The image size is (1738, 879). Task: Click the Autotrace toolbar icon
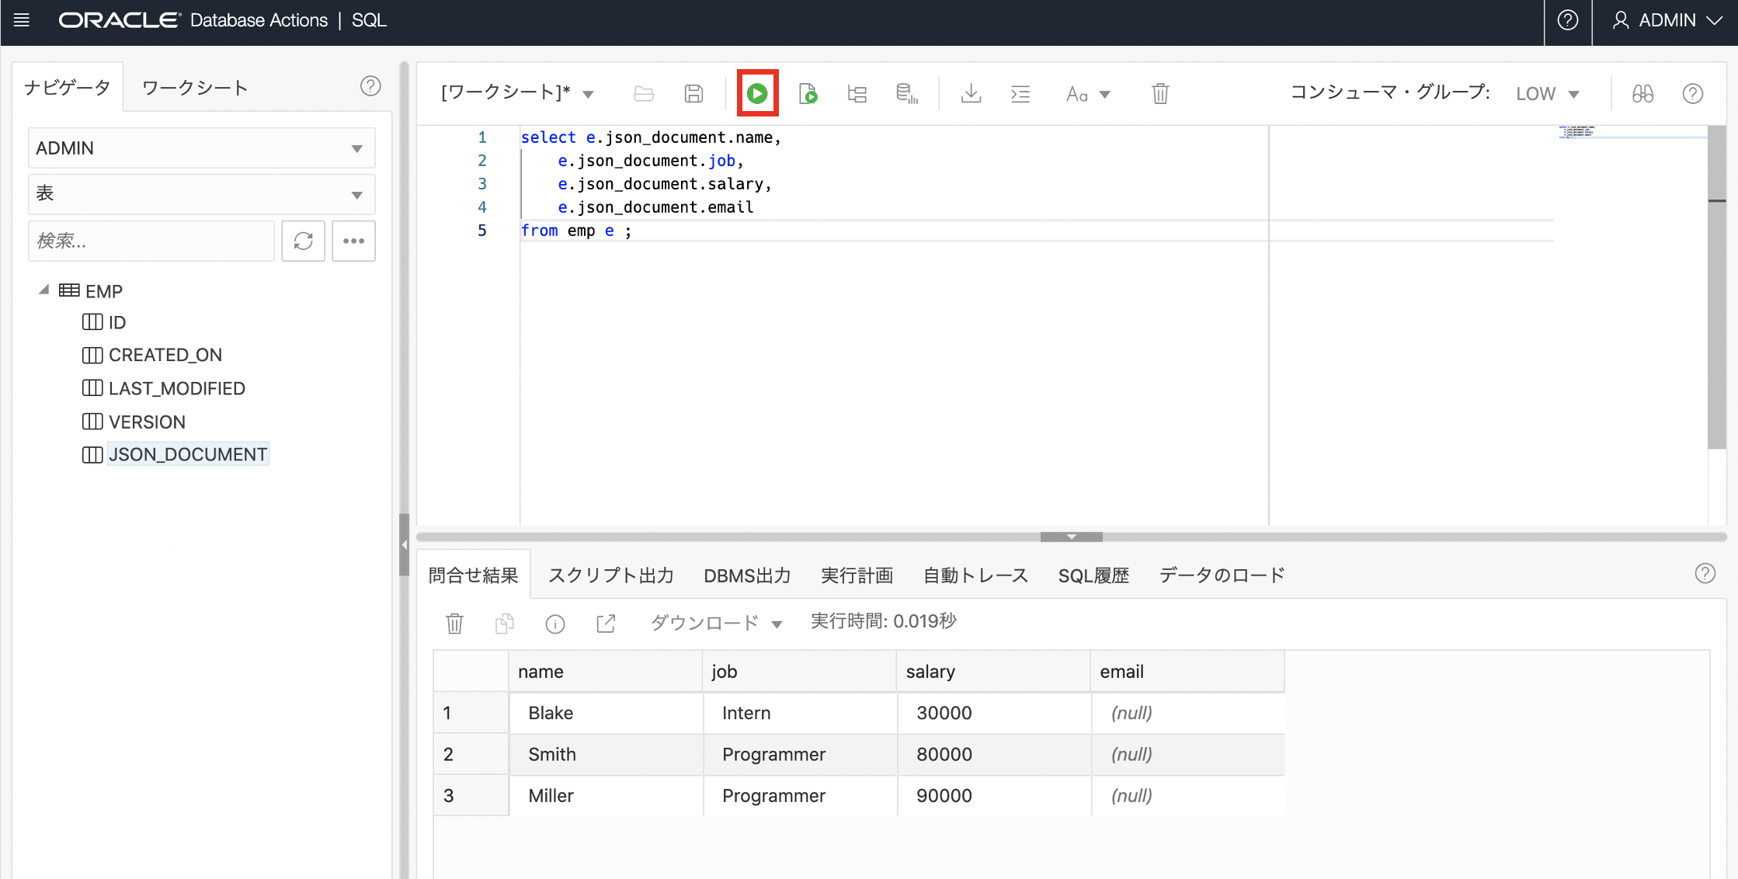(906, 94)
